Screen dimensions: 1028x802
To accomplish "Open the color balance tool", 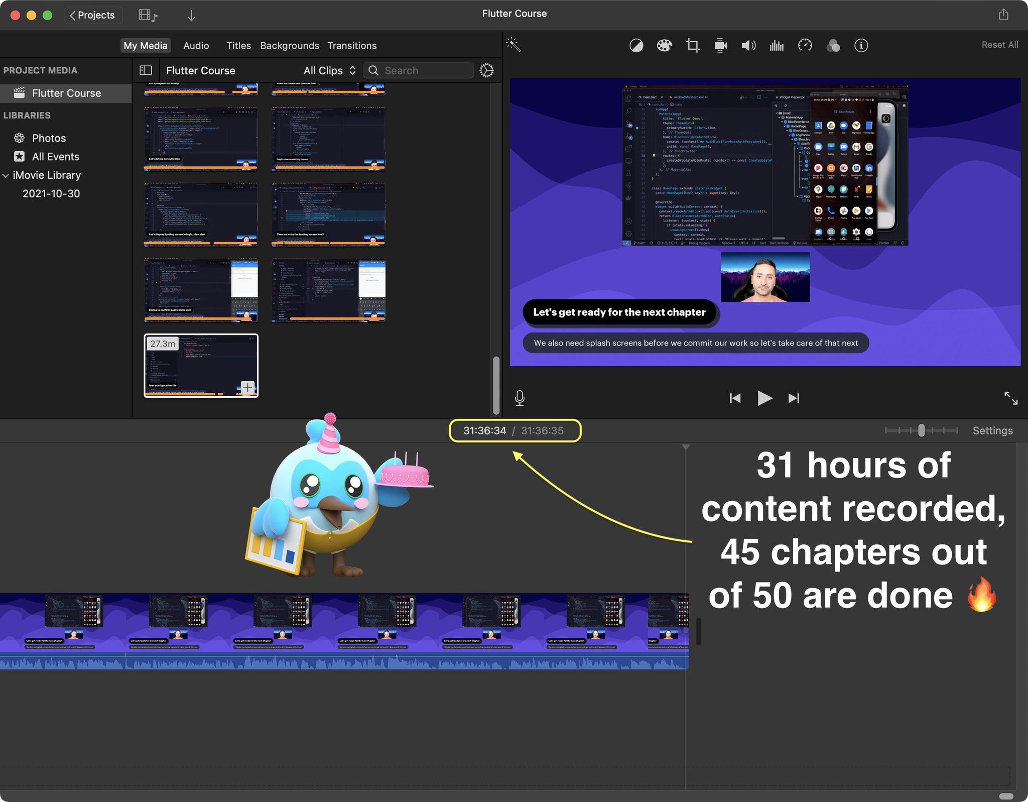I will pyautogui.click(x=636, y=46).
